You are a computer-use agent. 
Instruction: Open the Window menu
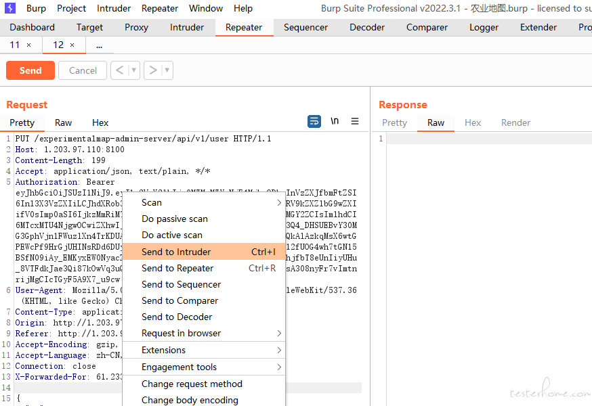(x=206, y=8)
